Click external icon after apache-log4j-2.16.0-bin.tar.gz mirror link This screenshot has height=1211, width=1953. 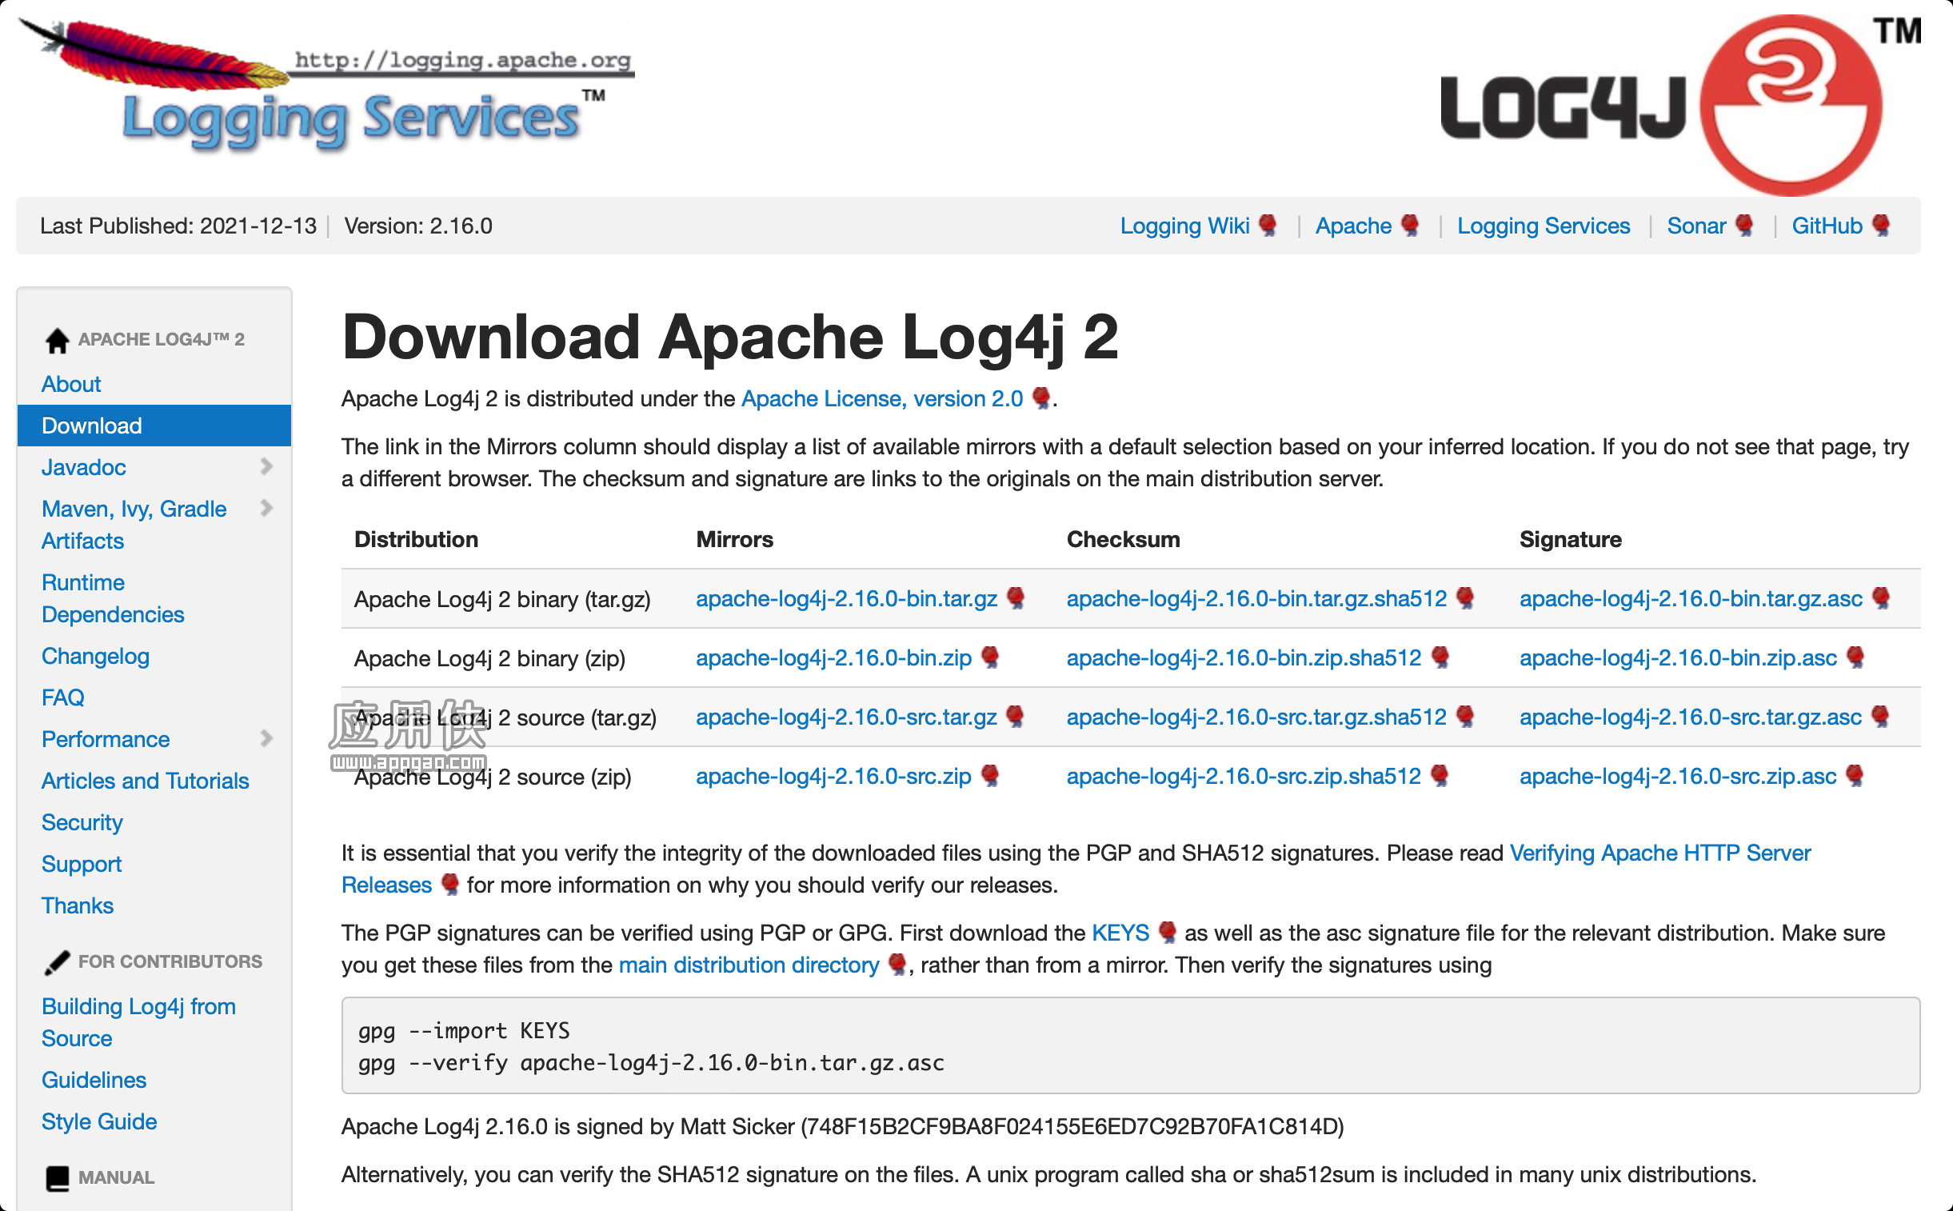[1016, 598]
